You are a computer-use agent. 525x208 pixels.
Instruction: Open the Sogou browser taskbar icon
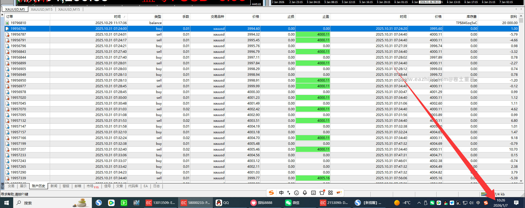click(99, 203)
